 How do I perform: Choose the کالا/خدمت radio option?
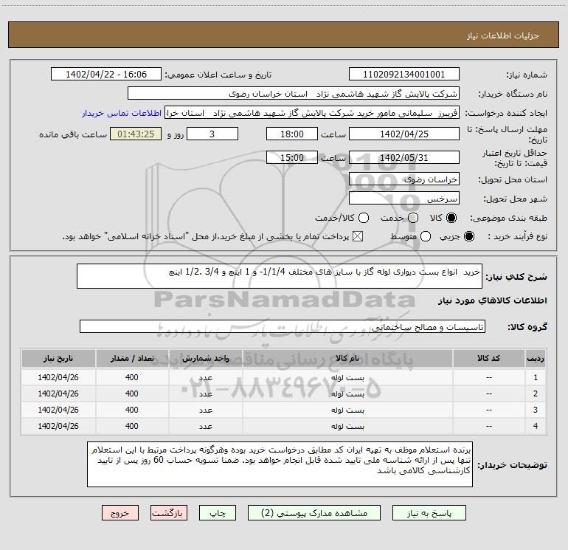pos(361,218)
